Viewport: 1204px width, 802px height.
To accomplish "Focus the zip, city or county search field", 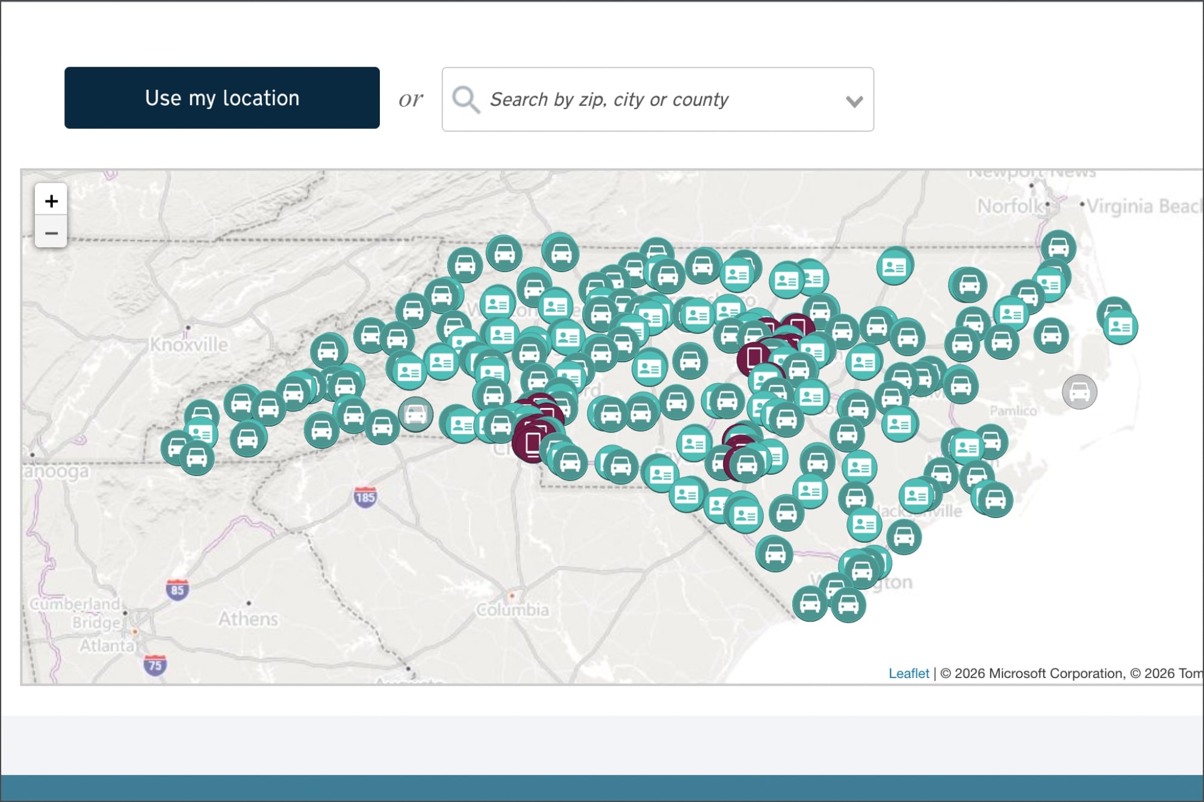I will tap(657, 99).
